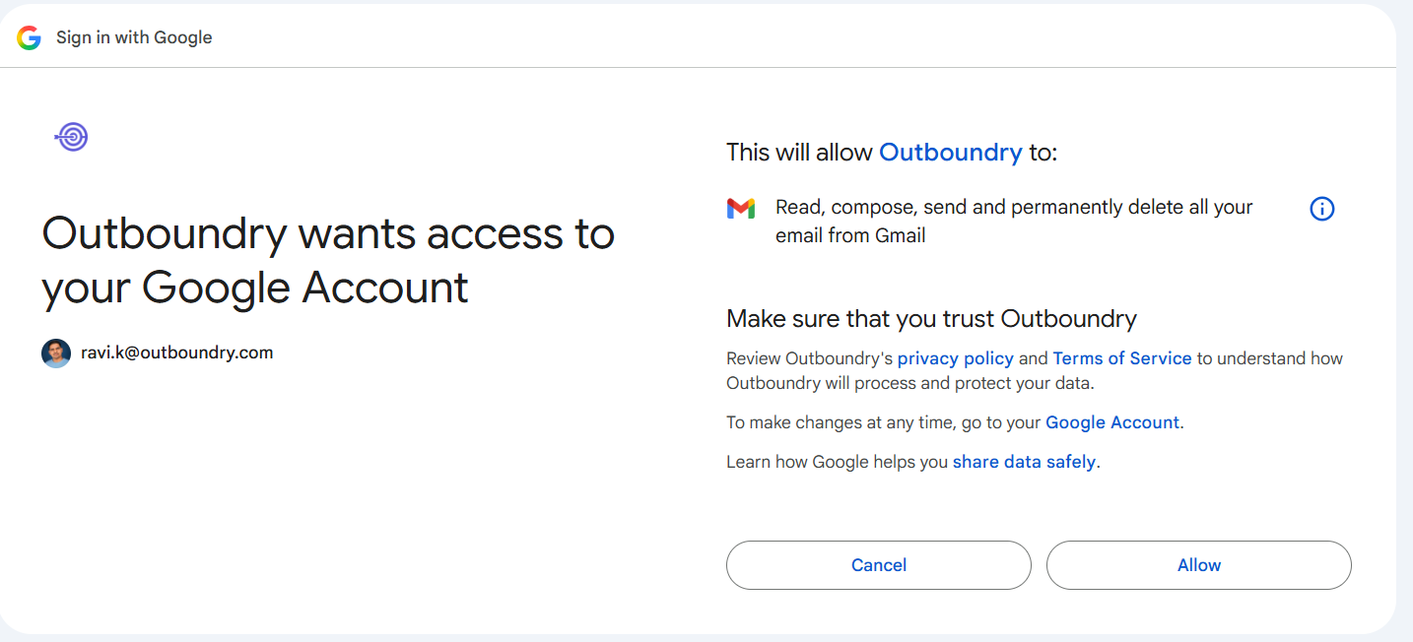Click the Allow button
The height and width of the screenshot is (642, 1413).
[1199, 565]
